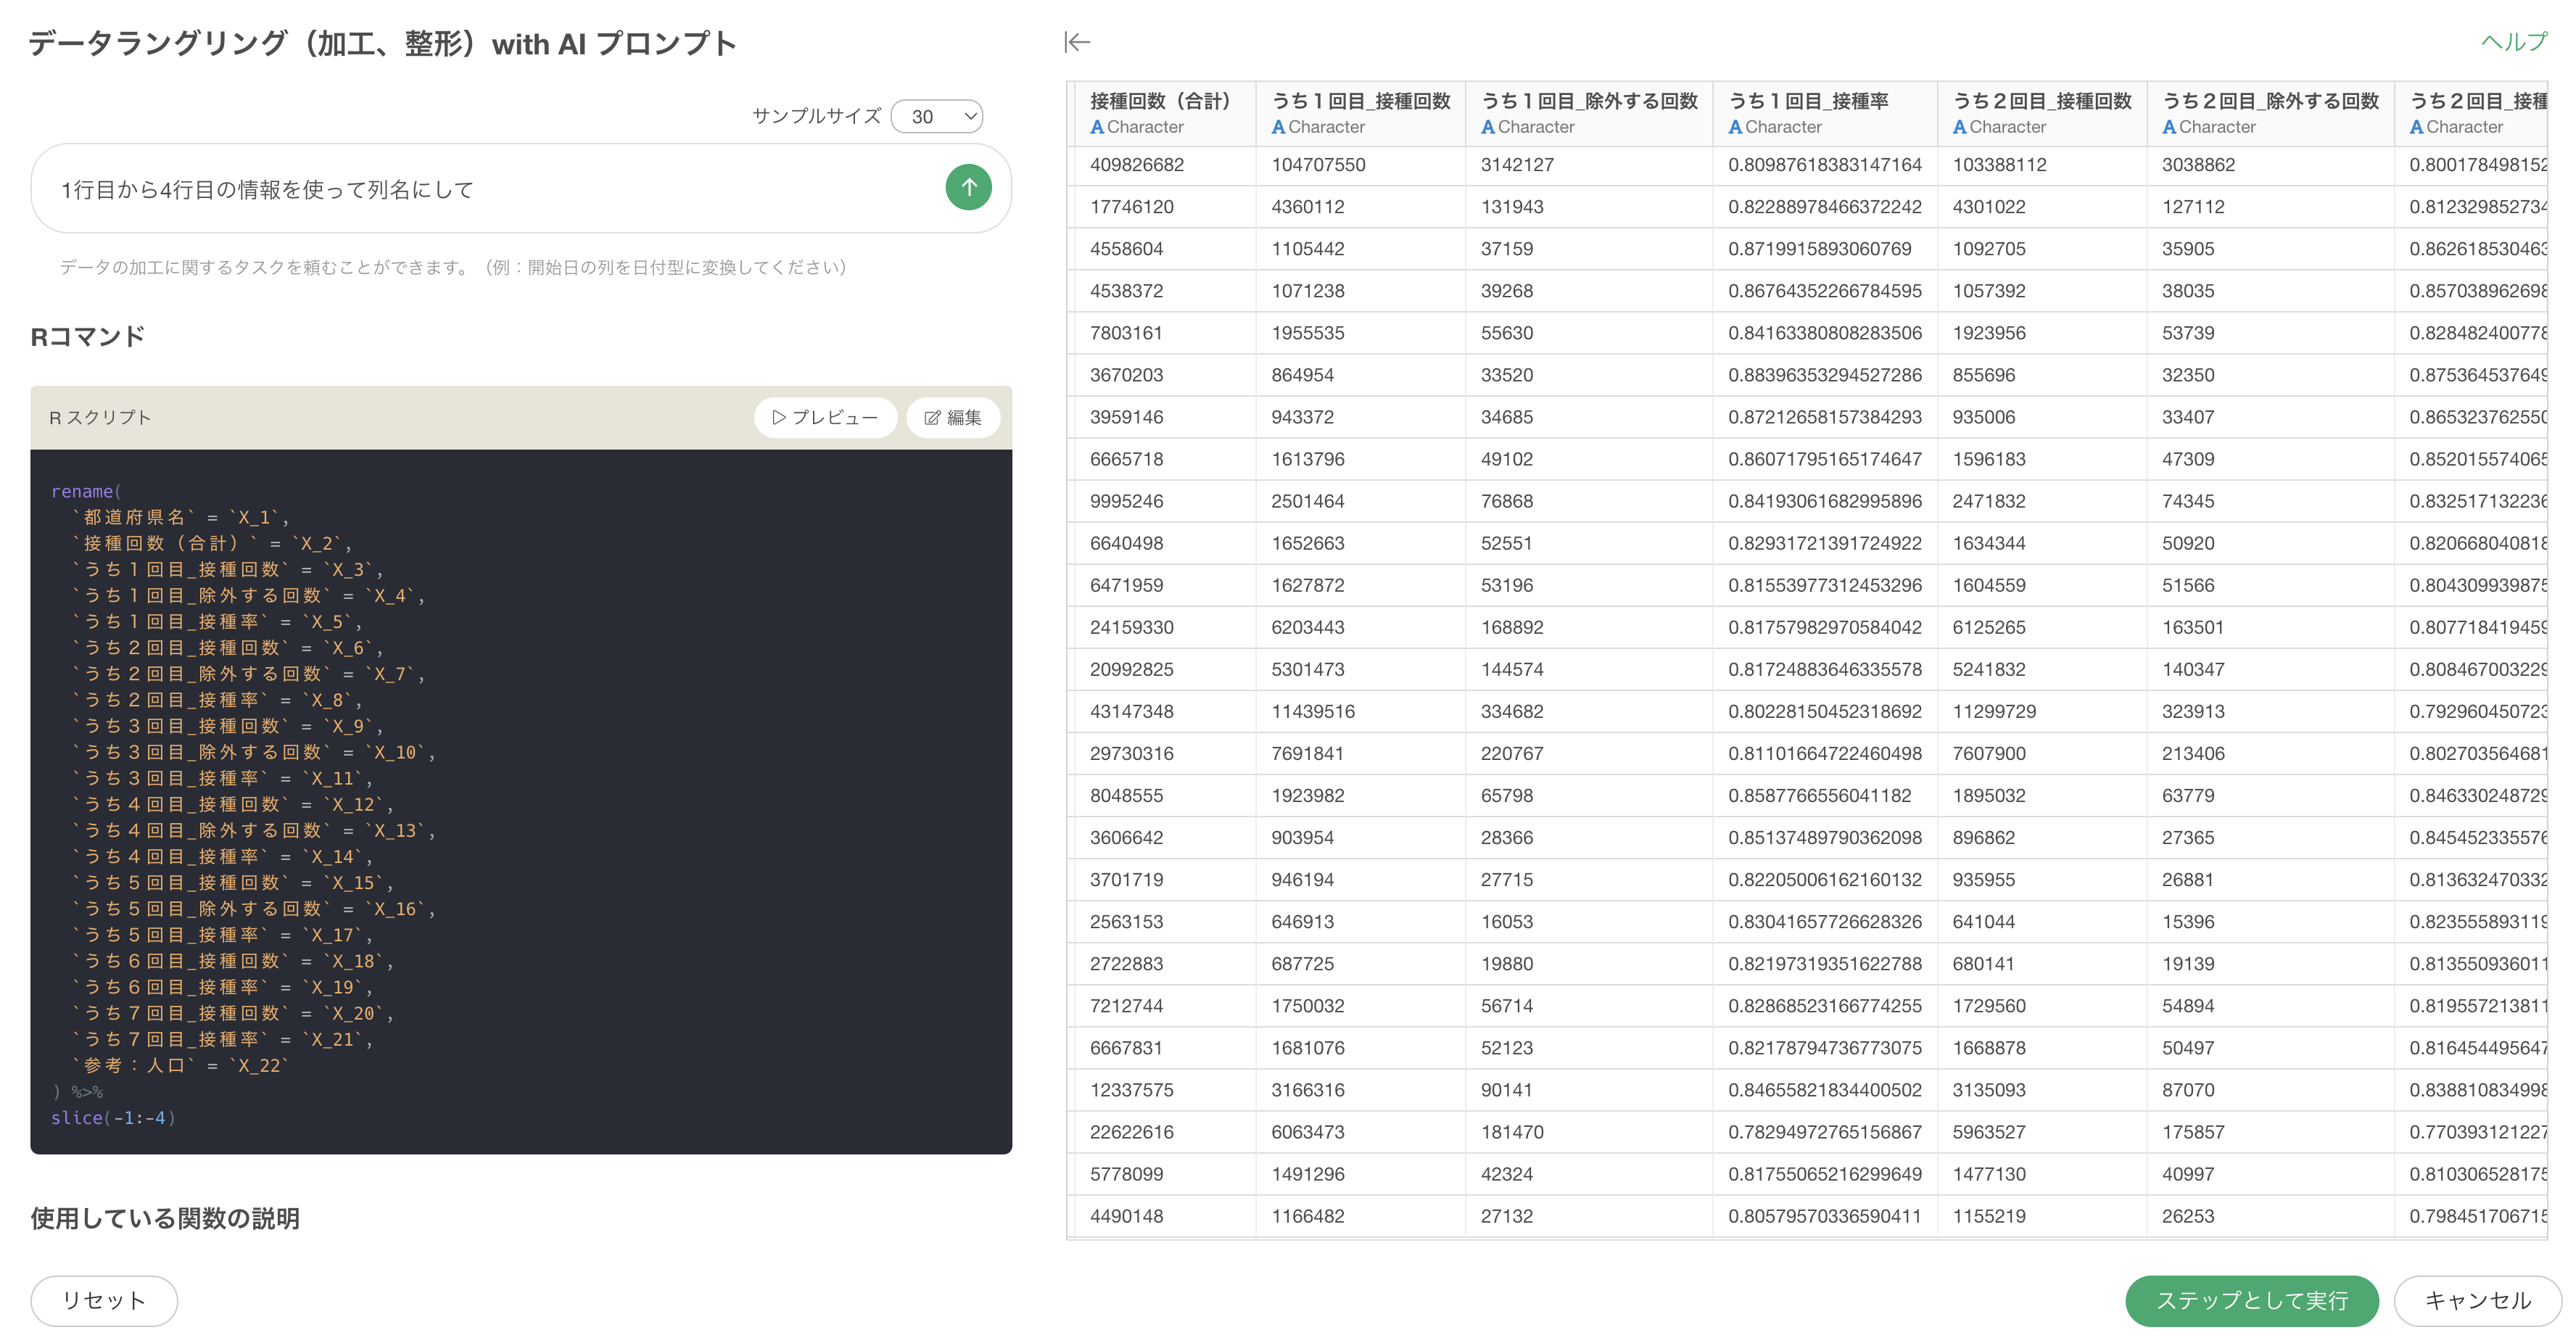Viewport: 2576px width, 1343px height.
Task: Collapse the left panel using the arrow icon
Action: [1077, 42]
